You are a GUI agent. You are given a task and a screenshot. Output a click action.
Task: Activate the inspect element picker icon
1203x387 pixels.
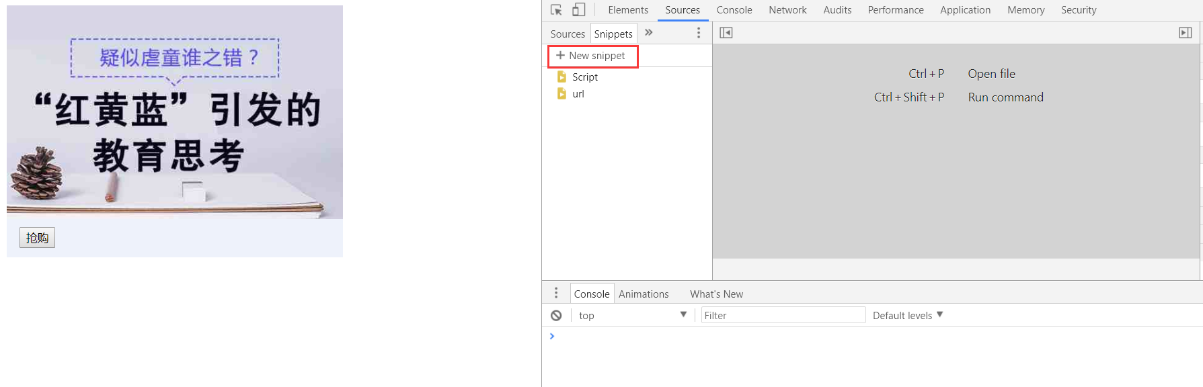(556, 10)
